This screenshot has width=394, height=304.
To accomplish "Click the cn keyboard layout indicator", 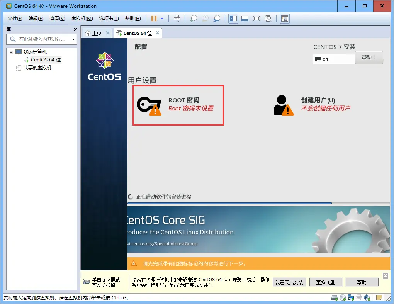I will pos(334,59).
